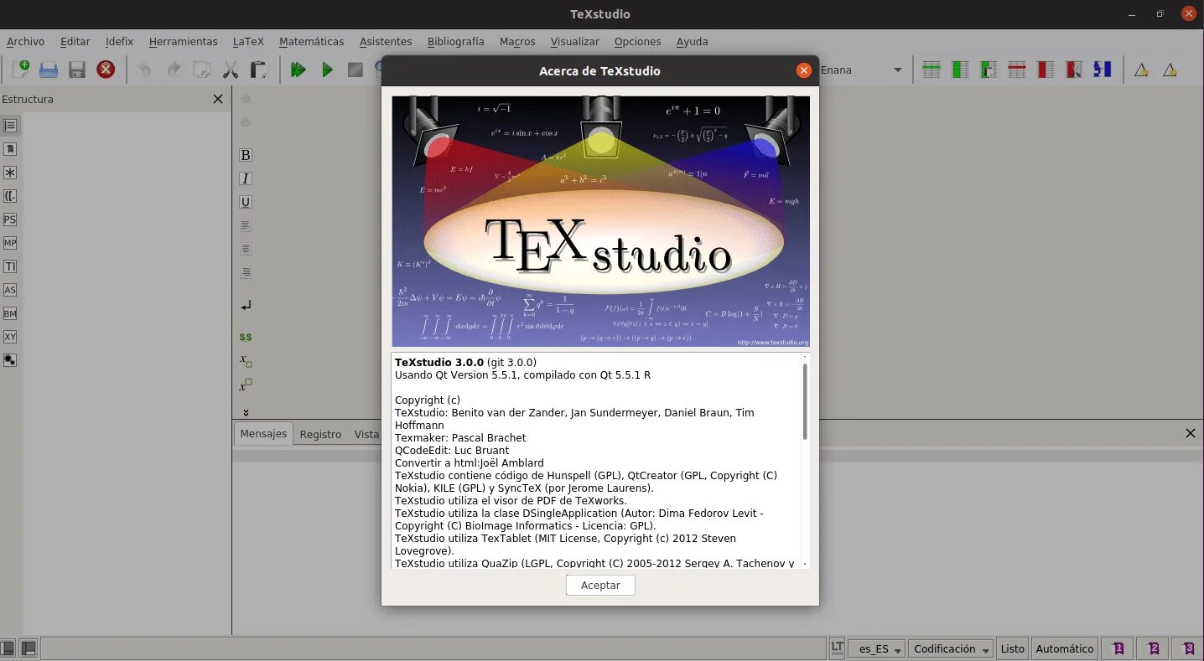This screenshot has height=661, width=1204.
Task: Click the new document toolbar icon
Action: tap(20, 70)
